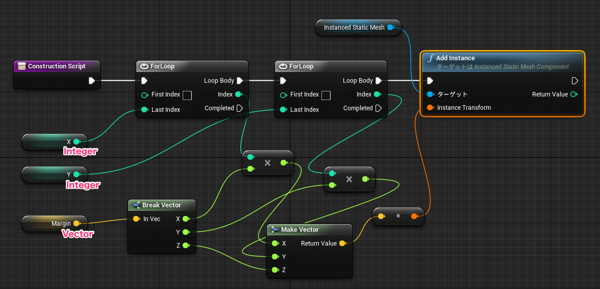Click the Make Vector Return Value pin
This screenshot has width=600, height=289.
(x=342, y=244)
